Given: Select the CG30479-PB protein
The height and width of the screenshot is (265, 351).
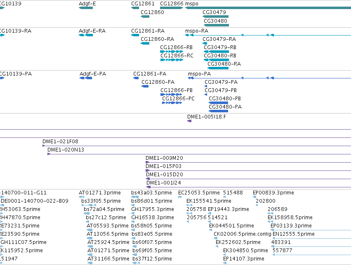Looking at the screenshot, I should click(206, 95).
